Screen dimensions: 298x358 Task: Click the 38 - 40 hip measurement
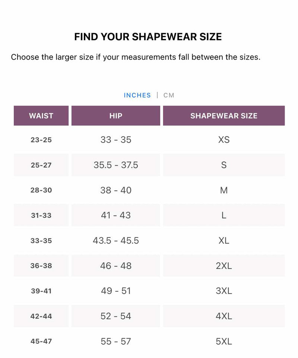pyautogui.click(x=115, y=190)
